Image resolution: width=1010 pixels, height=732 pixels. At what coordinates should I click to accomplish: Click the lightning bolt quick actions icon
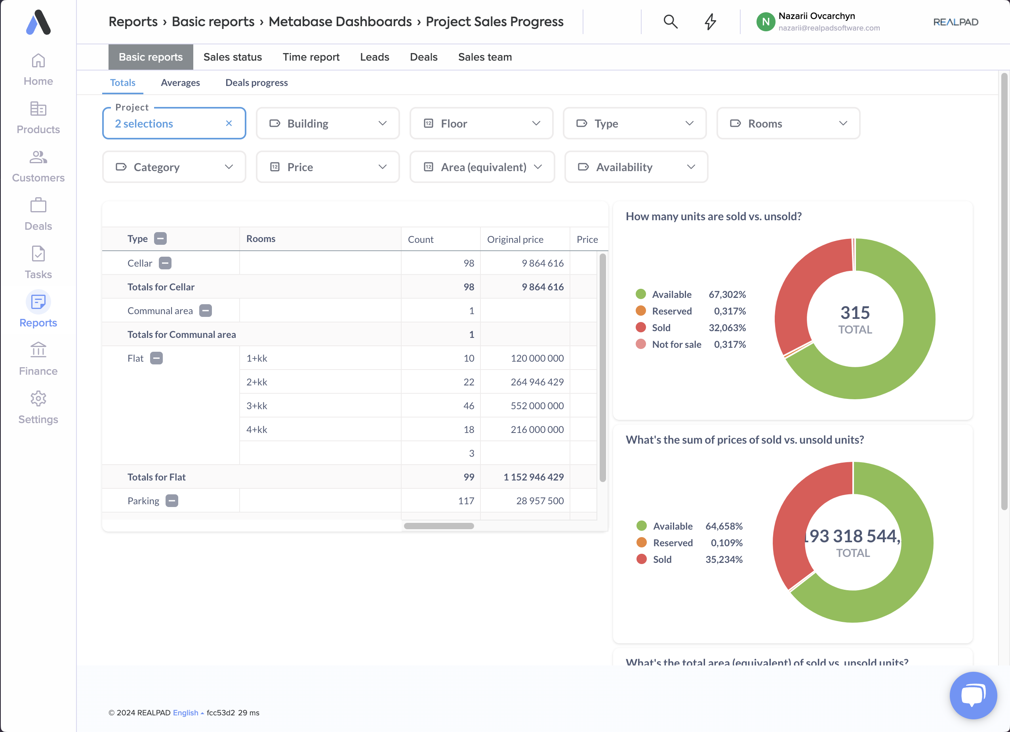pos(710,21)
